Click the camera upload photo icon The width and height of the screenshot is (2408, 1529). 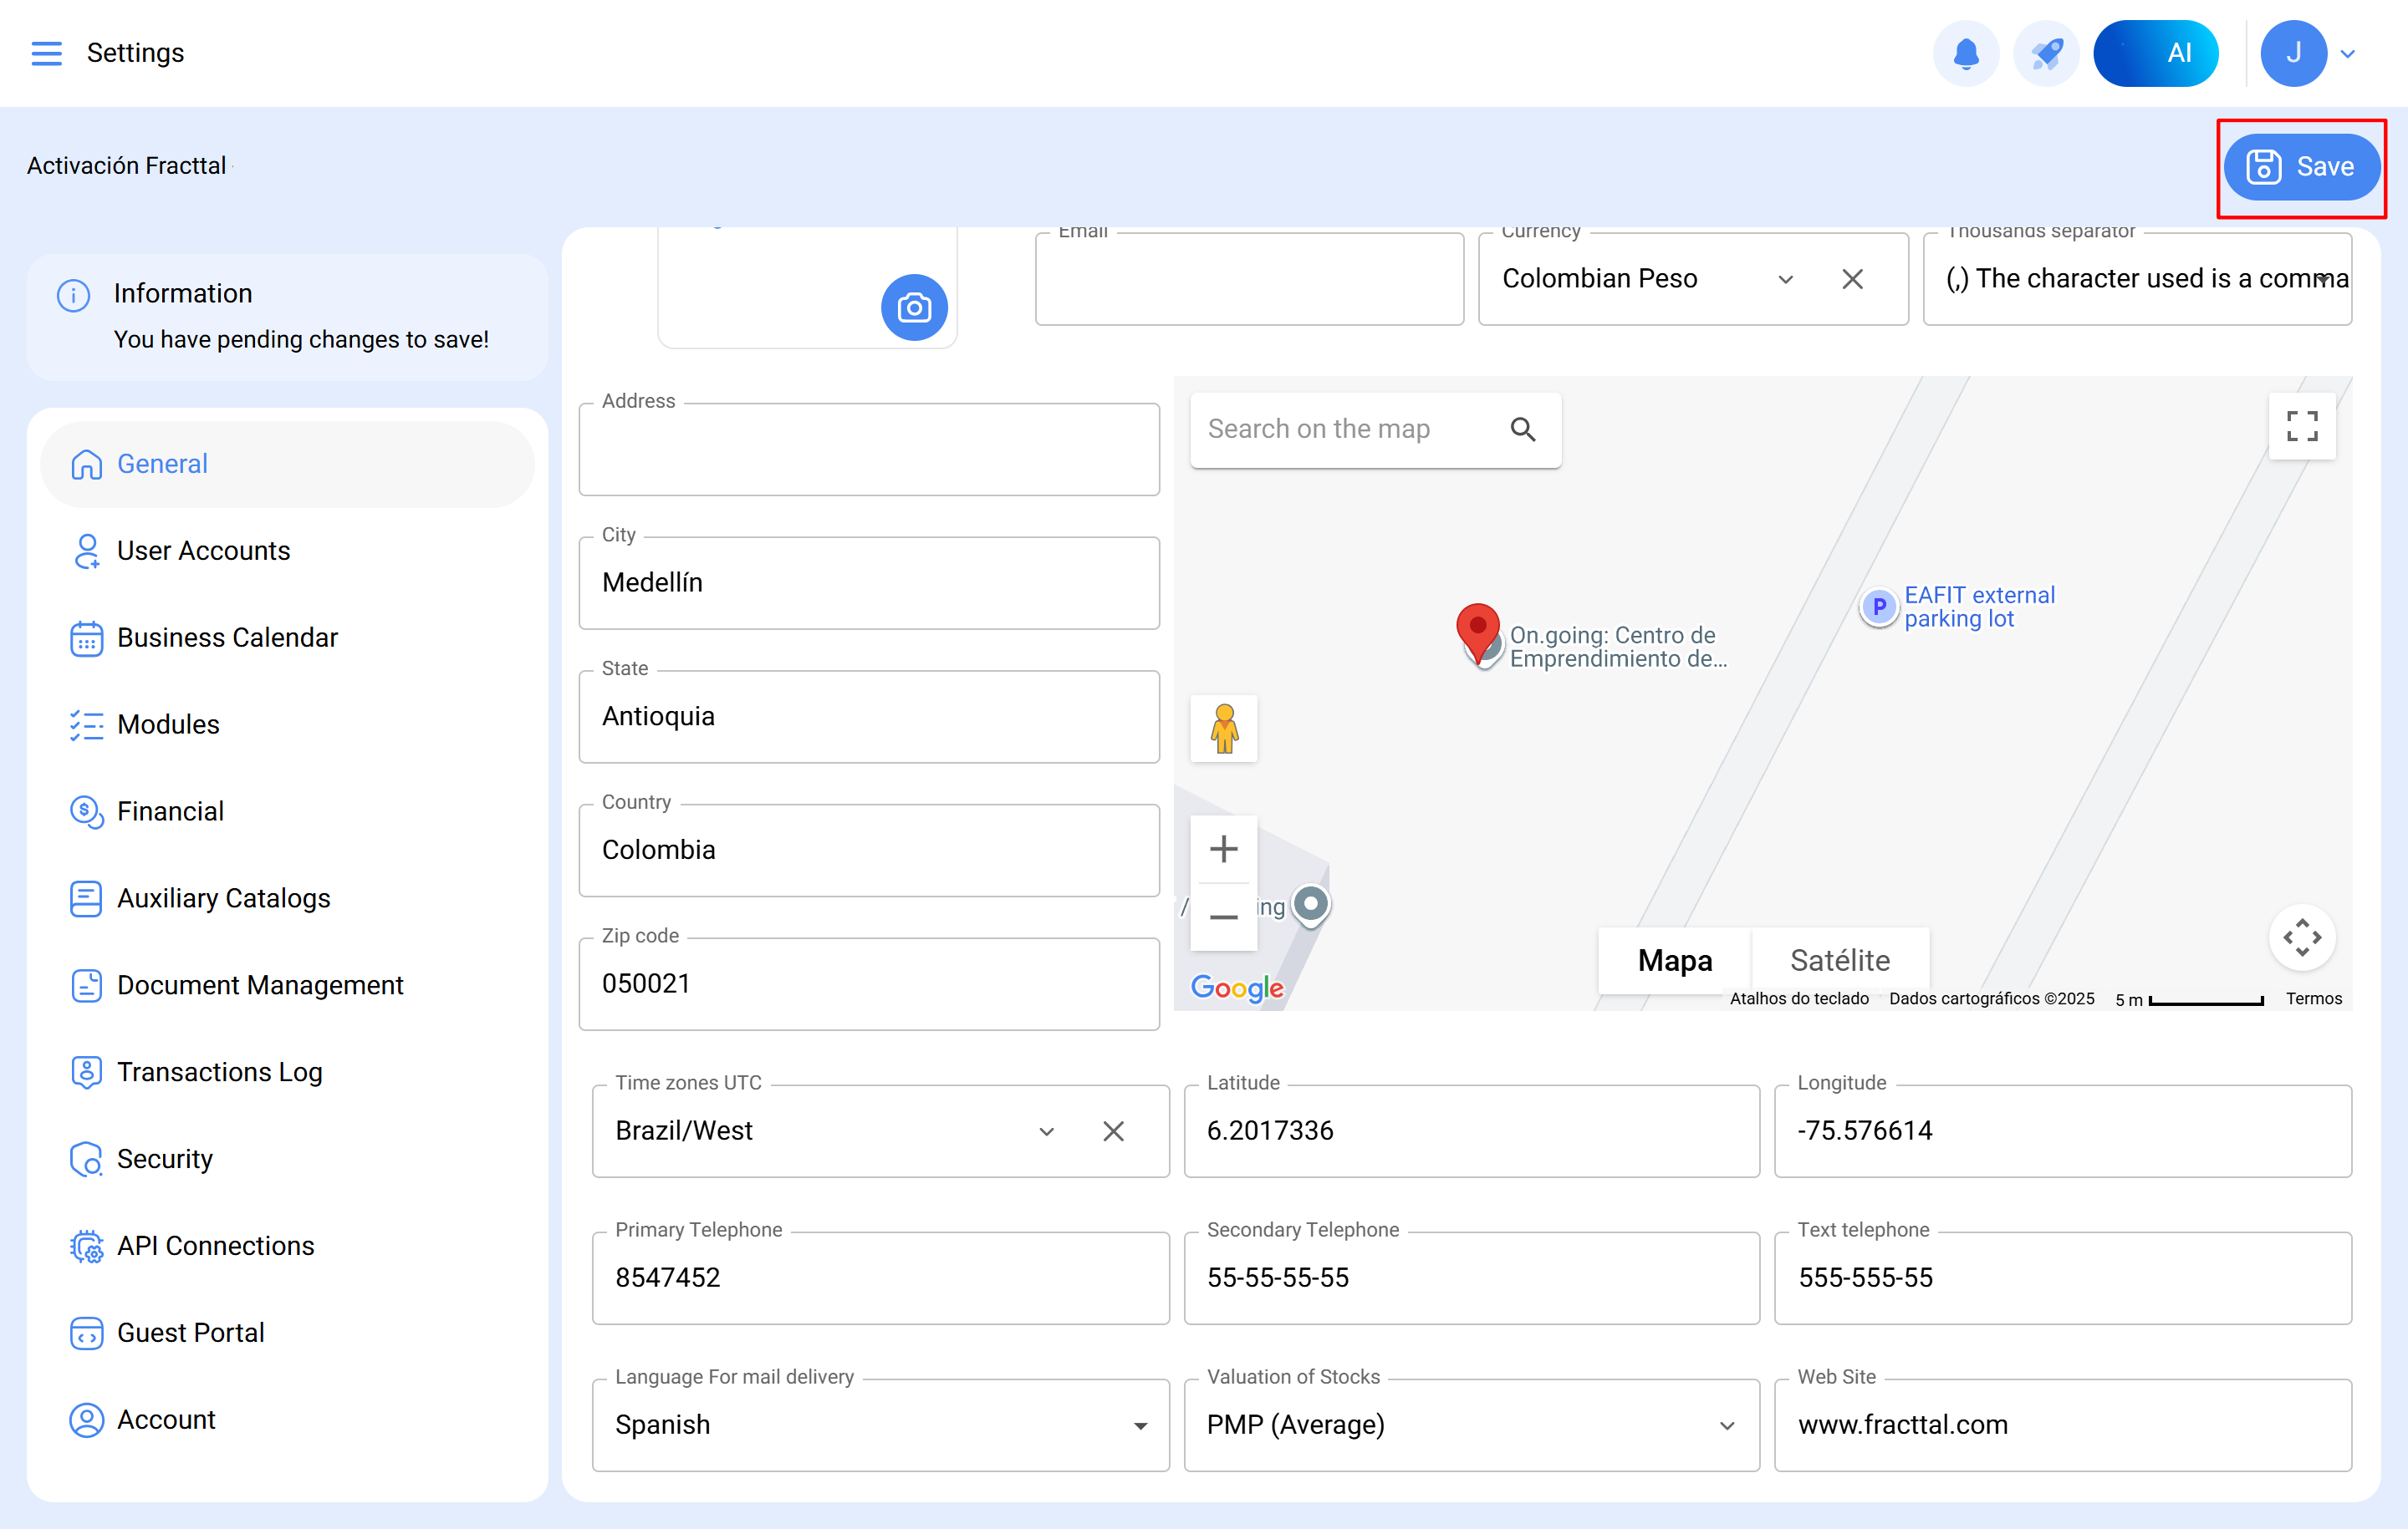click(913, 307)
